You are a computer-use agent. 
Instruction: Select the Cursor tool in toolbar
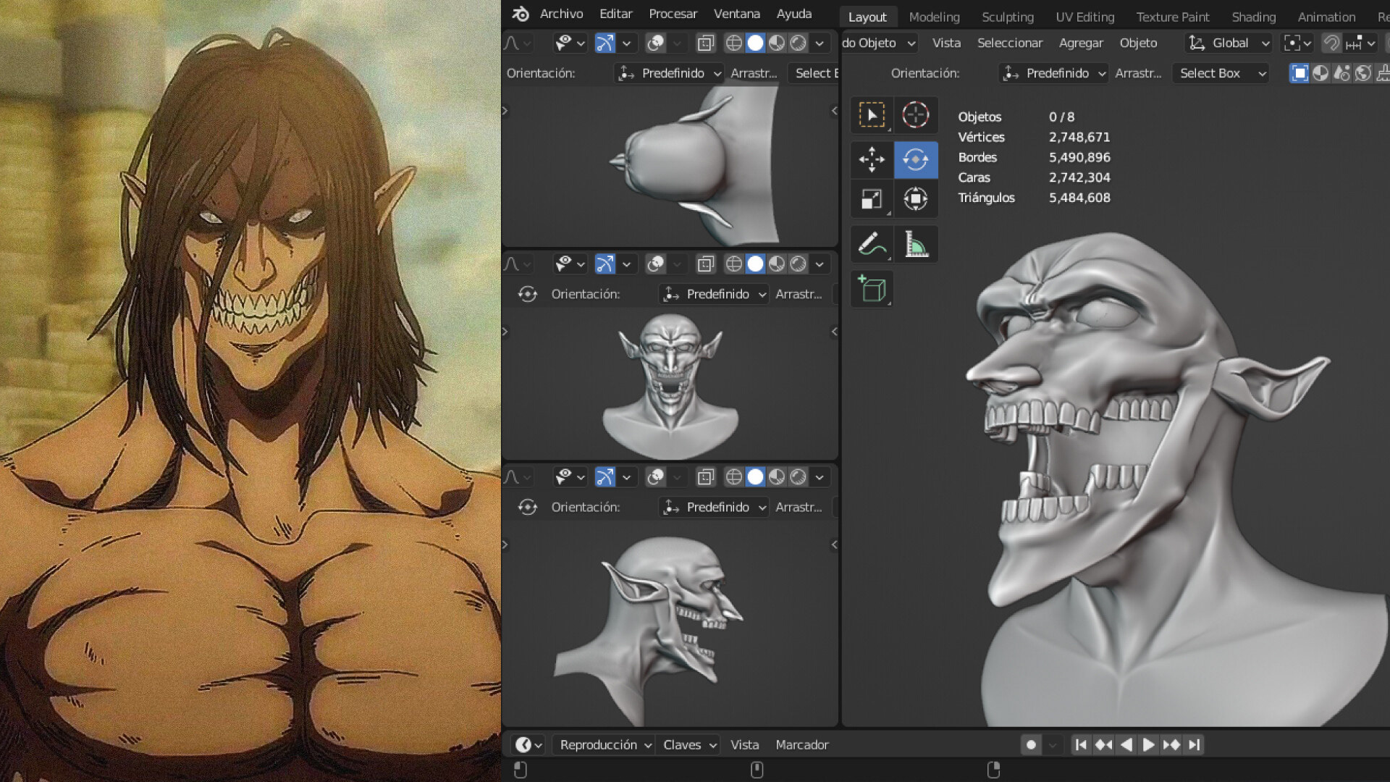[x=916, y=115]
